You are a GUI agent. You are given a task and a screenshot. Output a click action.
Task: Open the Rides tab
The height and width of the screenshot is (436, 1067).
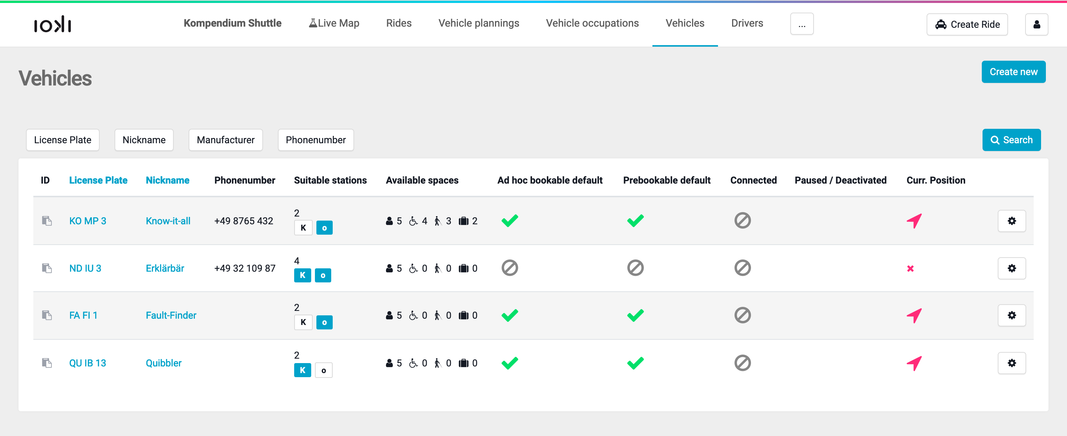399,23
